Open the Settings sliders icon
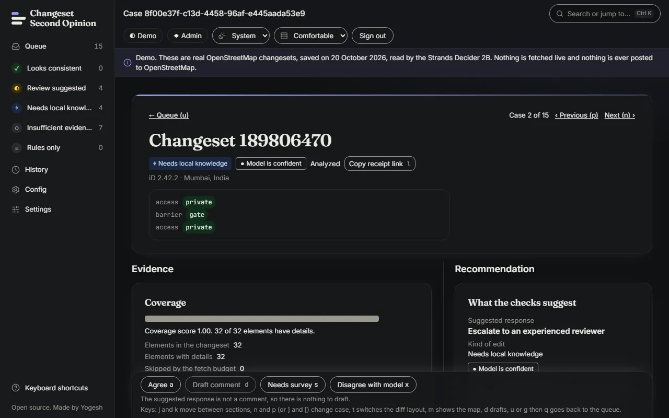The image size is (669, 418). click(16, 209)
